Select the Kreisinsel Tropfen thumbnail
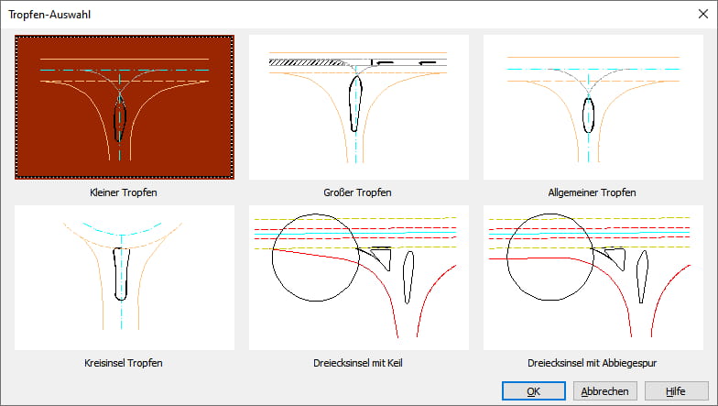Screen dimensions: 718x406 [125, 278]
